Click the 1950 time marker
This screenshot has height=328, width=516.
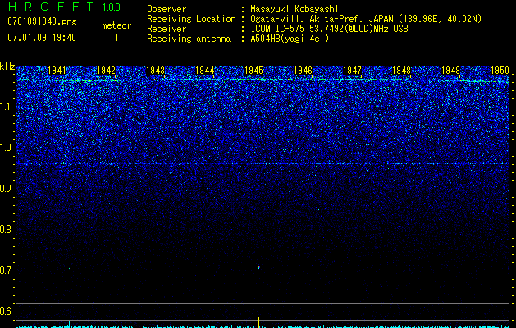(x=500, y=71)
